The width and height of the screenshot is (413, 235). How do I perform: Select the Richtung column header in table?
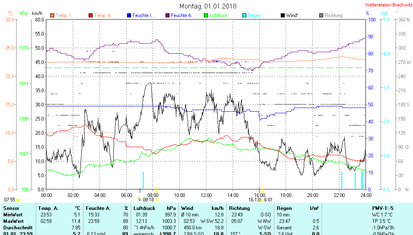tap(239, 208)
